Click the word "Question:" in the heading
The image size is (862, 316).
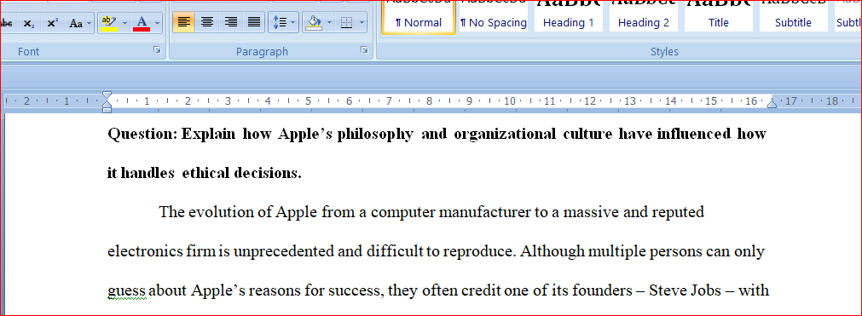[x=143, y=134]
